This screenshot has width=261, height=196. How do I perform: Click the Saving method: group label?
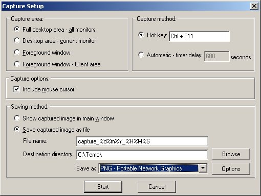pyautogui.click(x=30, y=107)
